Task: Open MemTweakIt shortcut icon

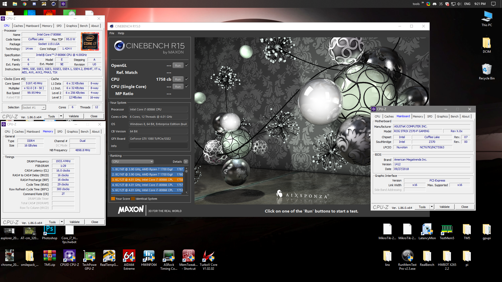Action: [189, 260]
